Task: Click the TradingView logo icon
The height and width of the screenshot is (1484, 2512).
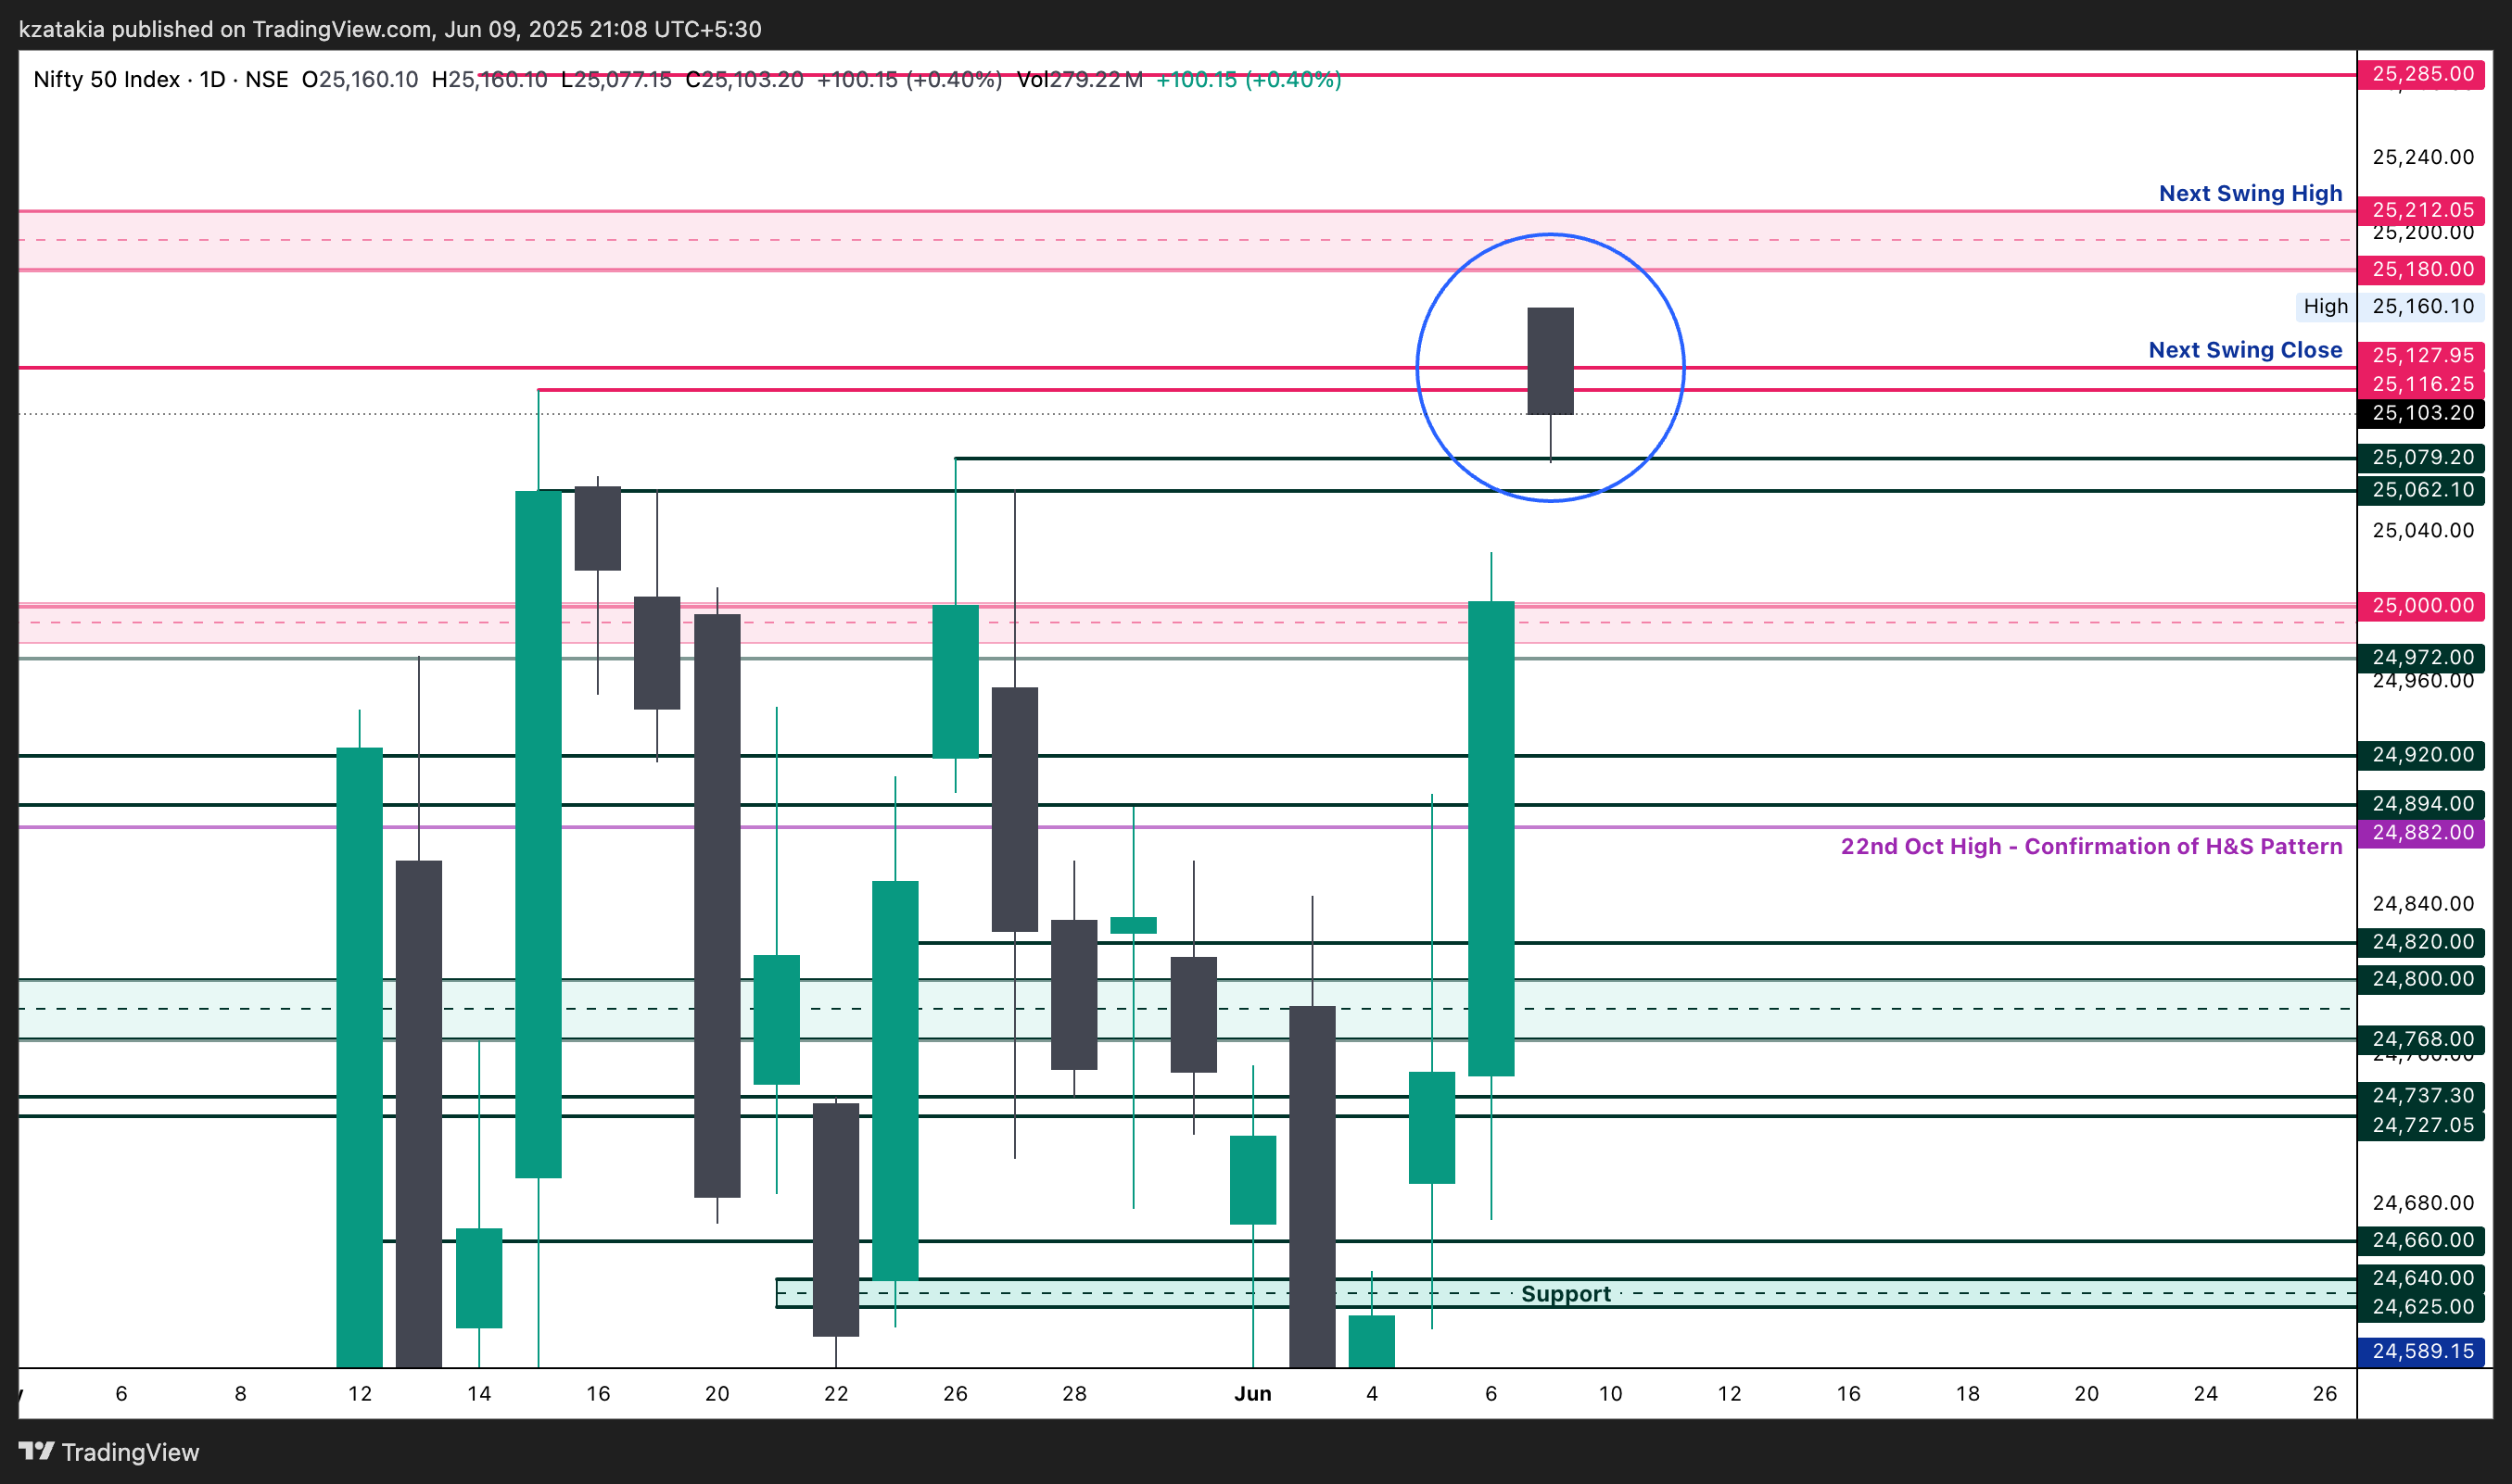Action: (x=36, y=1451)
